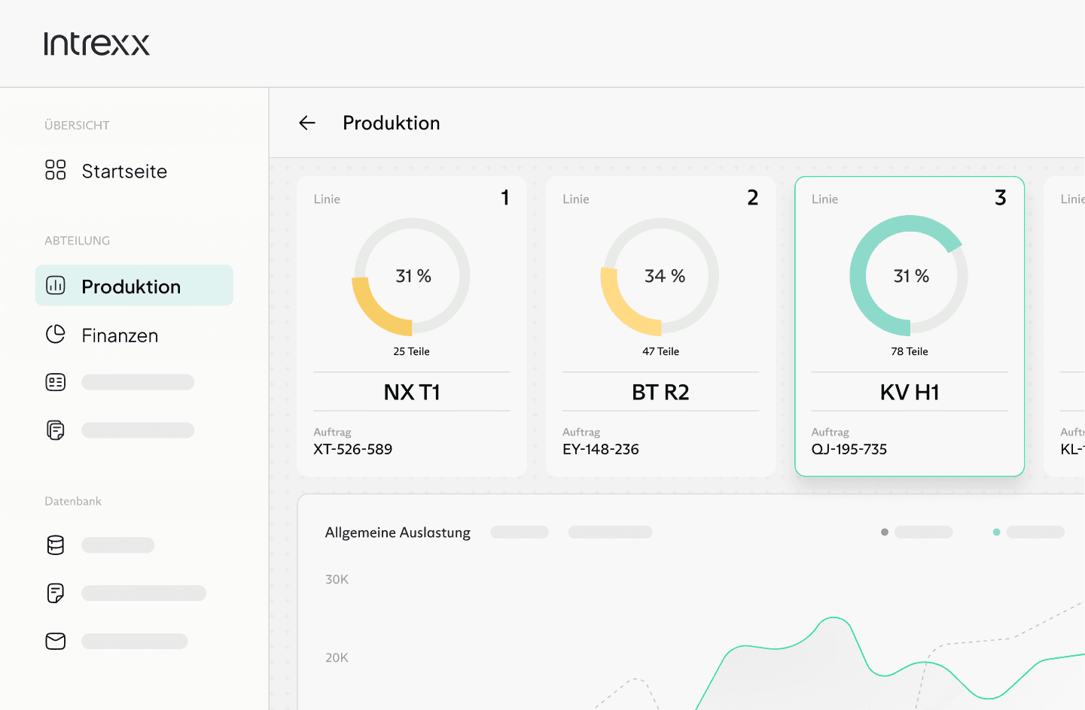Open the ID card sidebar icon
Screen dimensions: 1085x710
(x=56, y=382)
